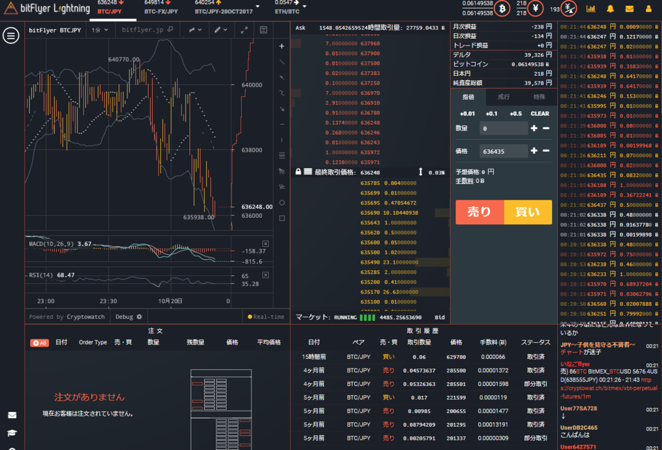Screen dimensions: 662x450
Task: Select the crosshair plus tool on chart
Action: click(x=282, y=46)
